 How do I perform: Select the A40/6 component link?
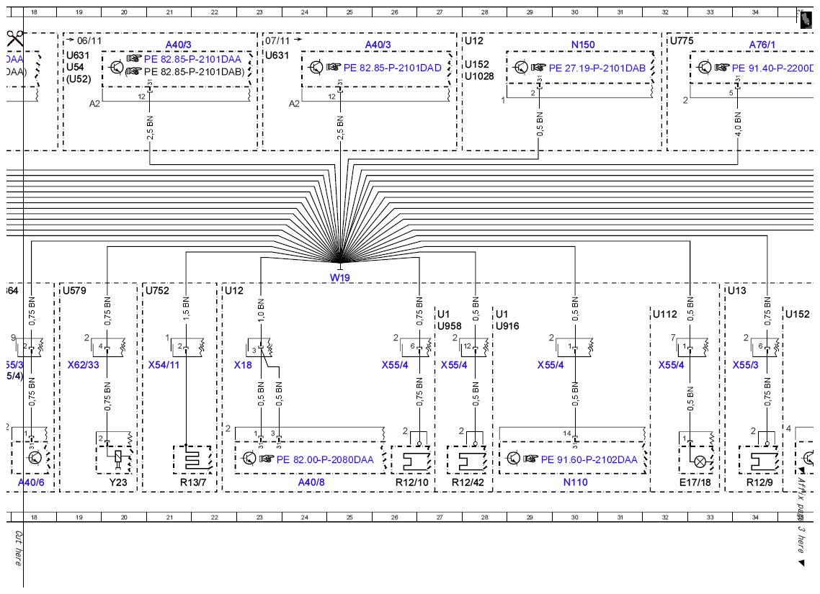tap(32, 482)
